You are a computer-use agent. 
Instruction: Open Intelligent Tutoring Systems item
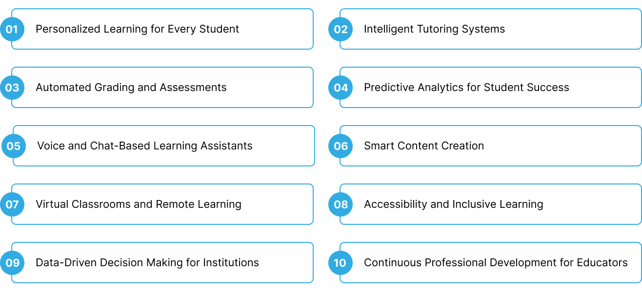click(434, 29)
